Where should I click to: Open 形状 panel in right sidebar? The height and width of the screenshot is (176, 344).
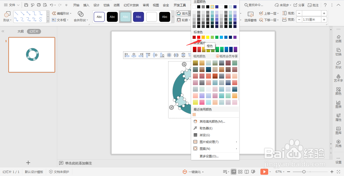pos(338,65)
